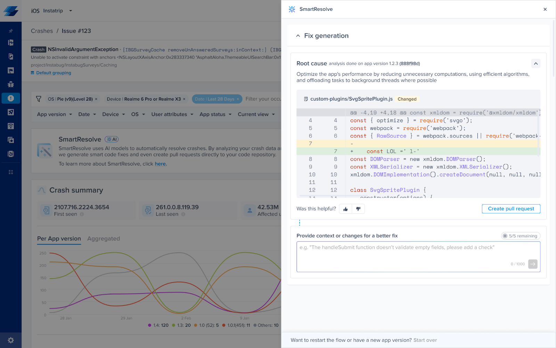Viewport: 556px width, 348px height.
Task: Open the OS filter dropdown
Action: [138, 114]
